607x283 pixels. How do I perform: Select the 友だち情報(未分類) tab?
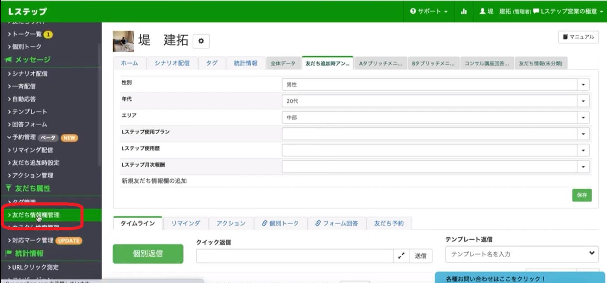(x=541, y=64)
